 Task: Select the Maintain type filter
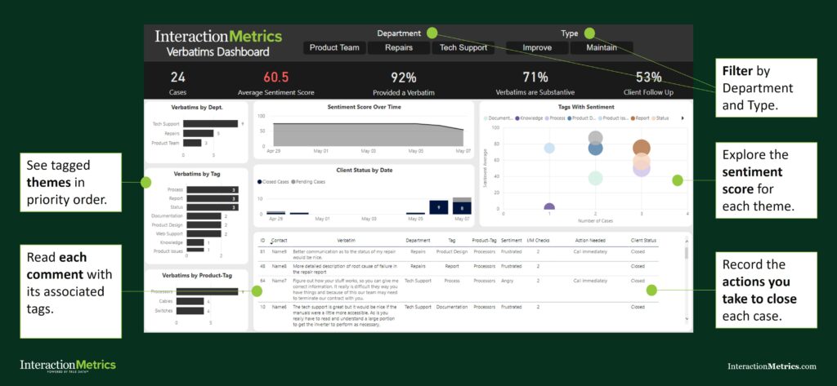pos(602,48)
